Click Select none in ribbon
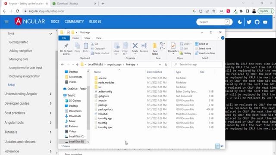The height and width of the screenshot is (155, 276). click(x=203, y=49)
